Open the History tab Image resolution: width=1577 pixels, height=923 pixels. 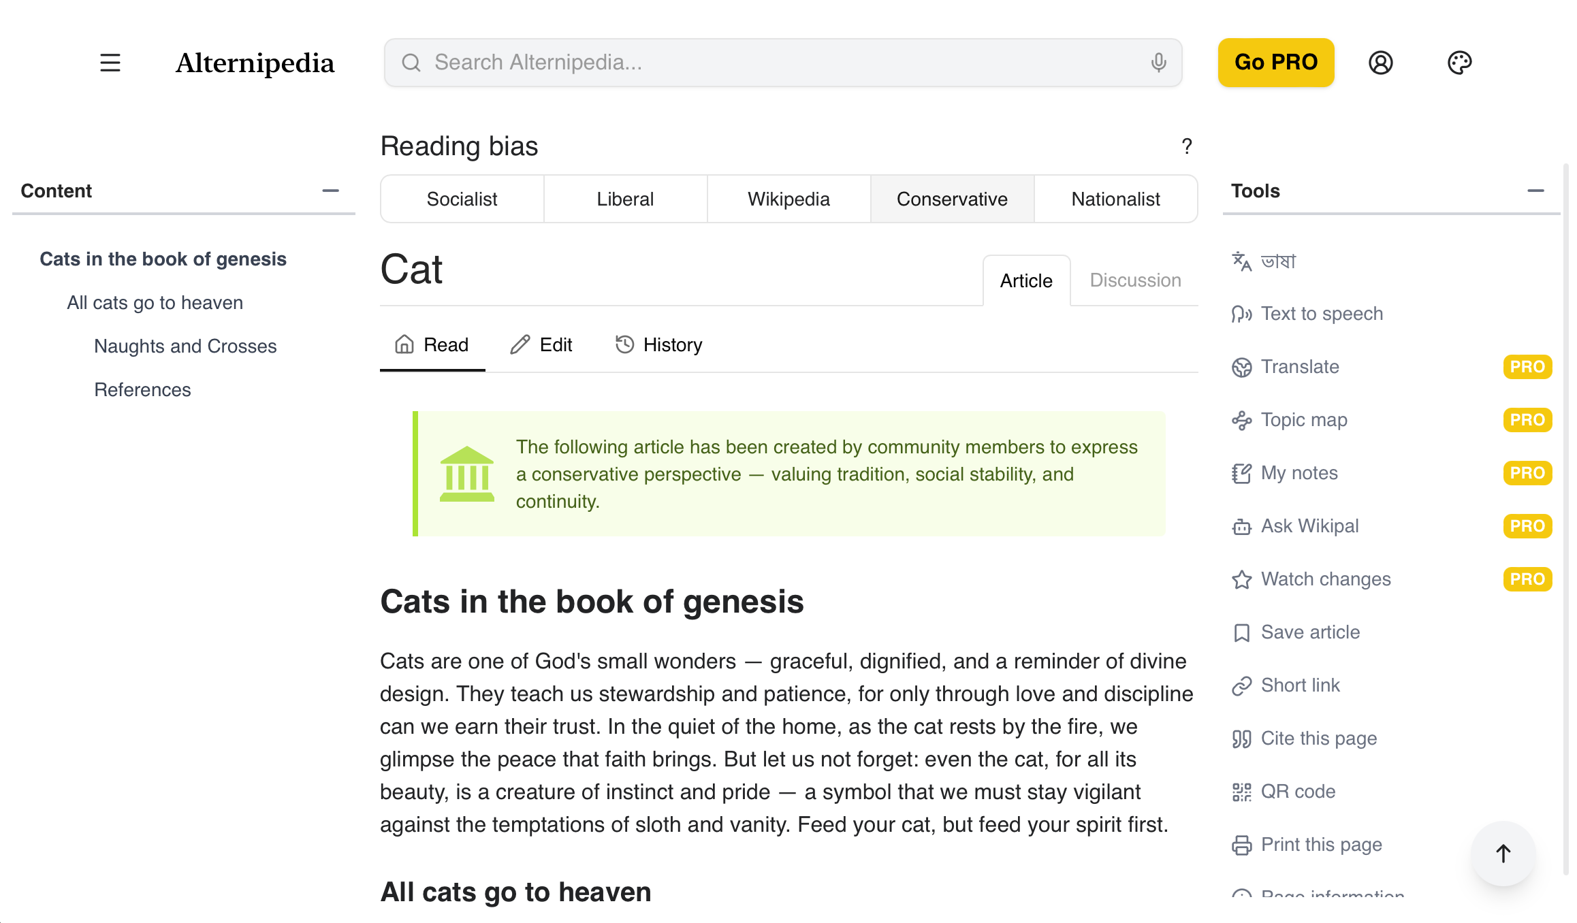658,345
